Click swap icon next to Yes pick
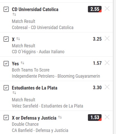The height and width of the screenshot is (134, 116). tap(22, 63)
